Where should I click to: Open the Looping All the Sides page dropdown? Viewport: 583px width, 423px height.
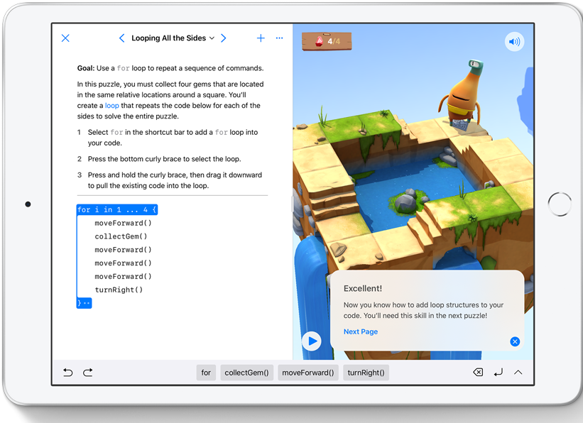coord(173,38)
